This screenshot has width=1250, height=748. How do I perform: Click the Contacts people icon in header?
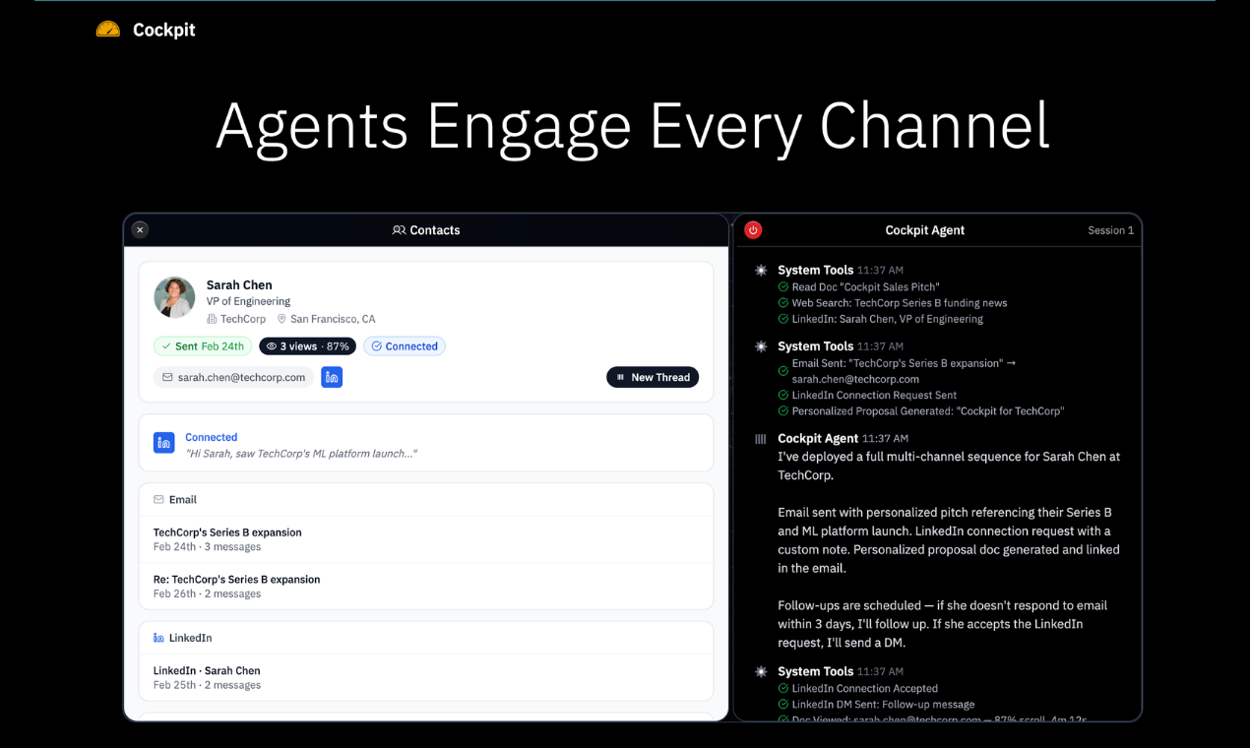[x=399, y=230]
